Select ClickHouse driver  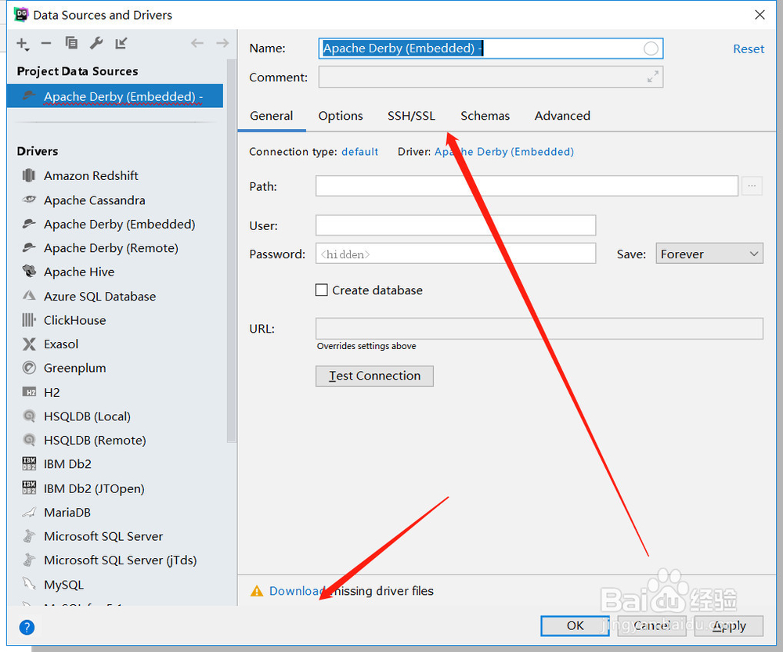74,320
